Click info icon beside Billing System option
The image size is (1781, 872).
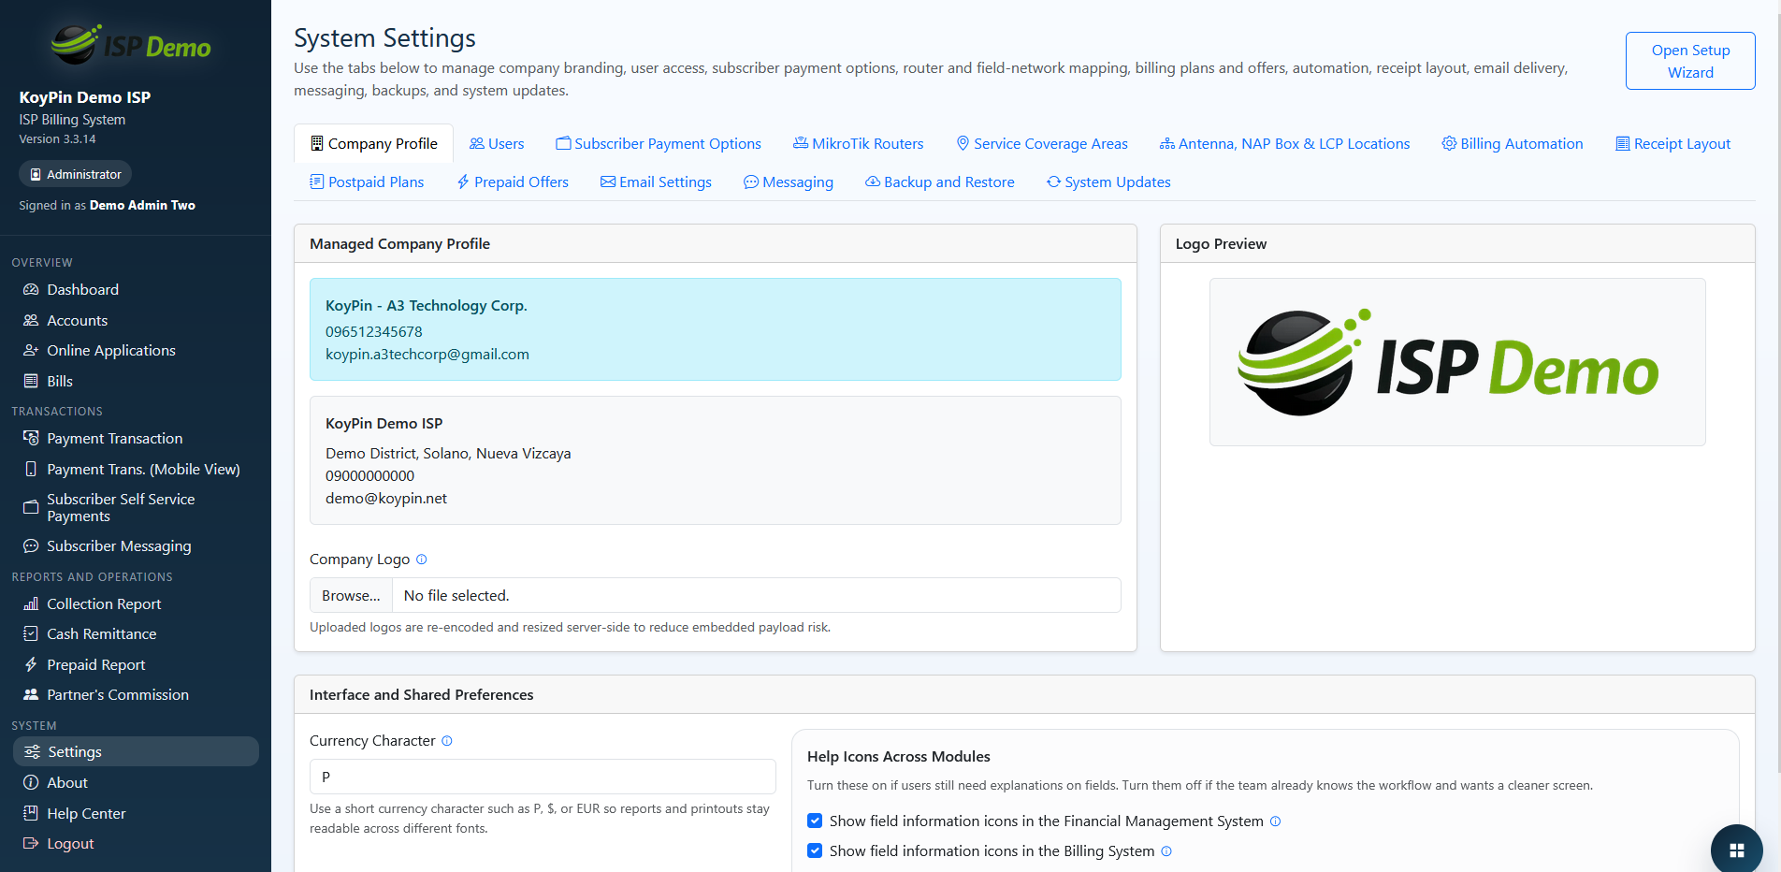pyautogui.click(x=1166, y=851)
